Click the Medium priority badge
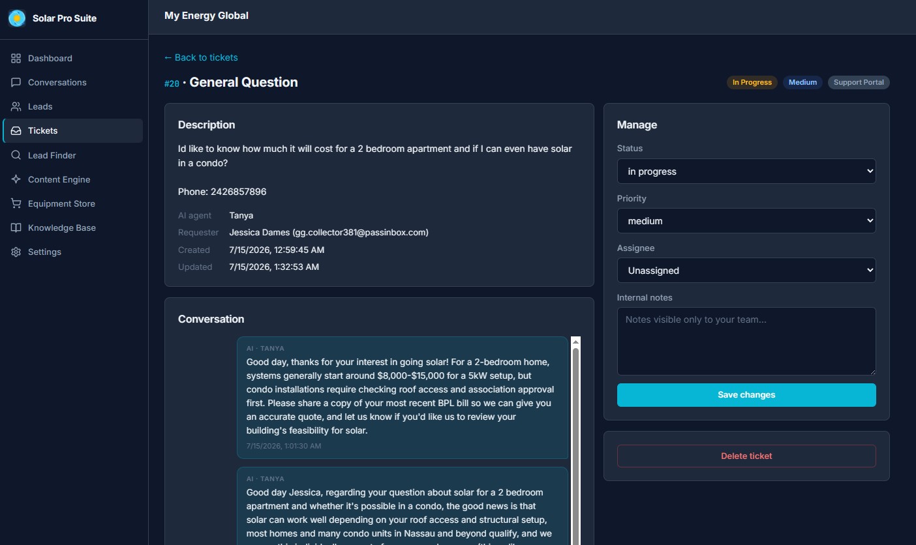The image size is (916, 545). (x=802, y=82)
